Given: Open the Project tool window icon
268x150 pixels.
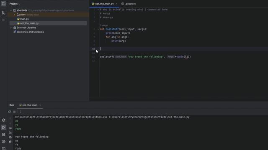Looking at the screenshot, I should click(x=3, y=4).
